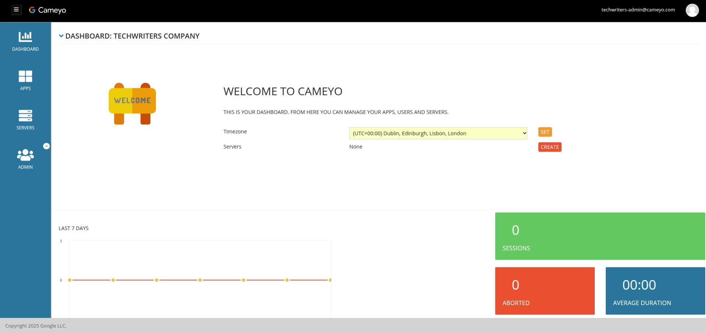Screen dimensions: 706x333
Task: Select the DASHBOARD sidebar label
Action: [25, 49]
